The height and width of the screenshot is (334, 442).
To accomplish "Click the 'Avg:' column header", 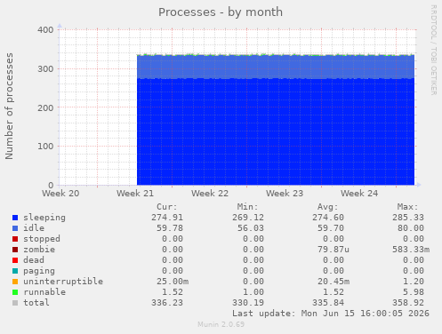I will coord(327,207).
